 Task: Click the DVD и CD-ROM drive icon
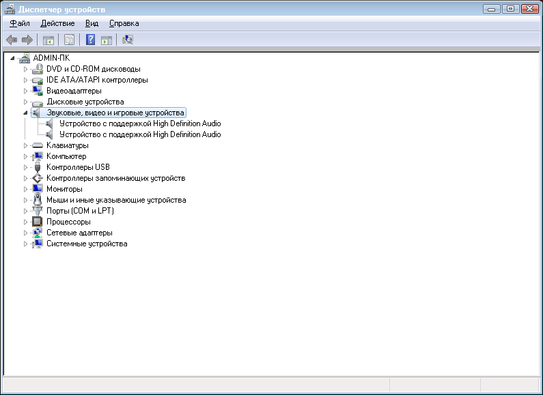38,69
